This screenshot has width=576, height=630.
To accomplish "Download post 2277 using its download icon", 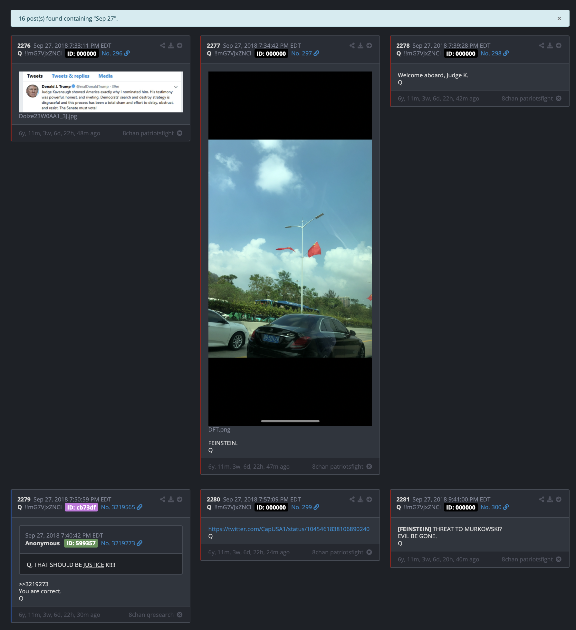I will (360, 46).
